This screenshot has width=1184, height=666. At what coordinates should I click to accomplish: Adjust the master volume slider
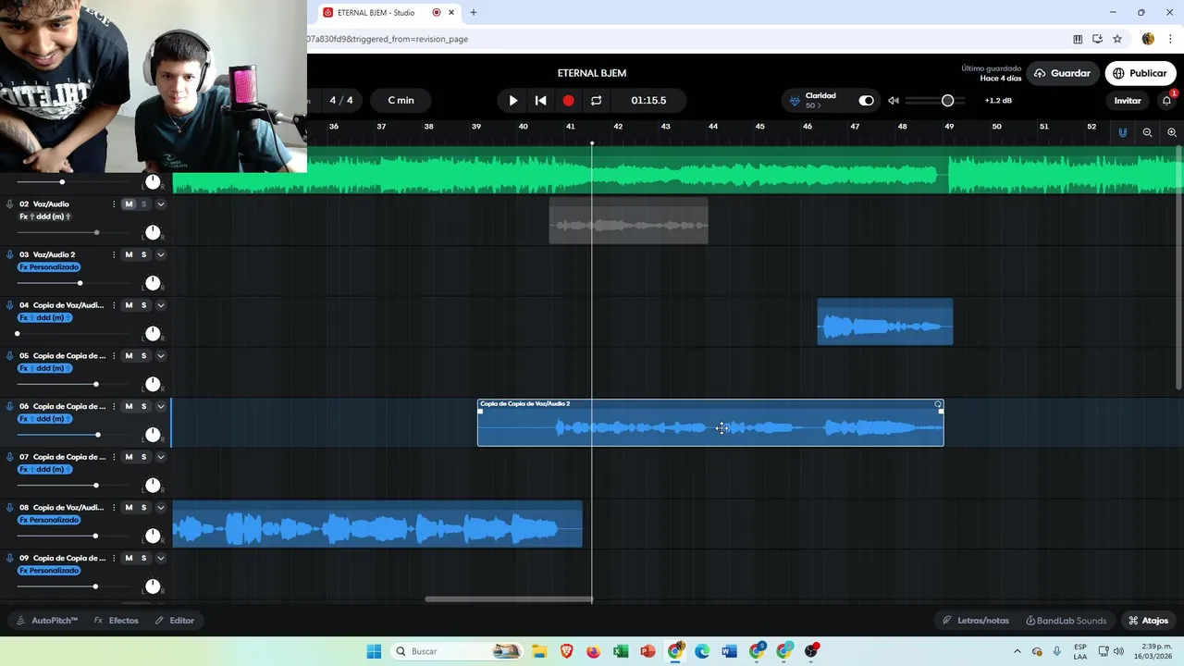[936, 100]
